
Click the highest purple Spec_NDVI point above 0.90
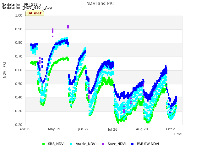(x=68, y=27)
